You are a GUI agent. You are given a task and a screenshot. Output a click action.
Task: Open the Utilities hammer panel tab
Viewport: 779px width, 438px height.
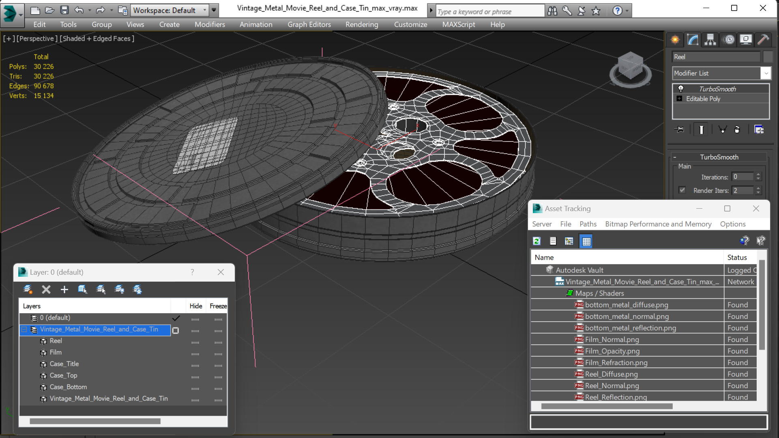pyautogui.click(x=763, y=40)
